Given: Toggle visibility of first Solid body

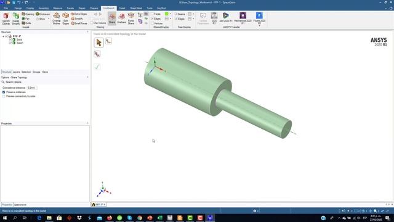Looking at the screenshot, I should point(10,39).
